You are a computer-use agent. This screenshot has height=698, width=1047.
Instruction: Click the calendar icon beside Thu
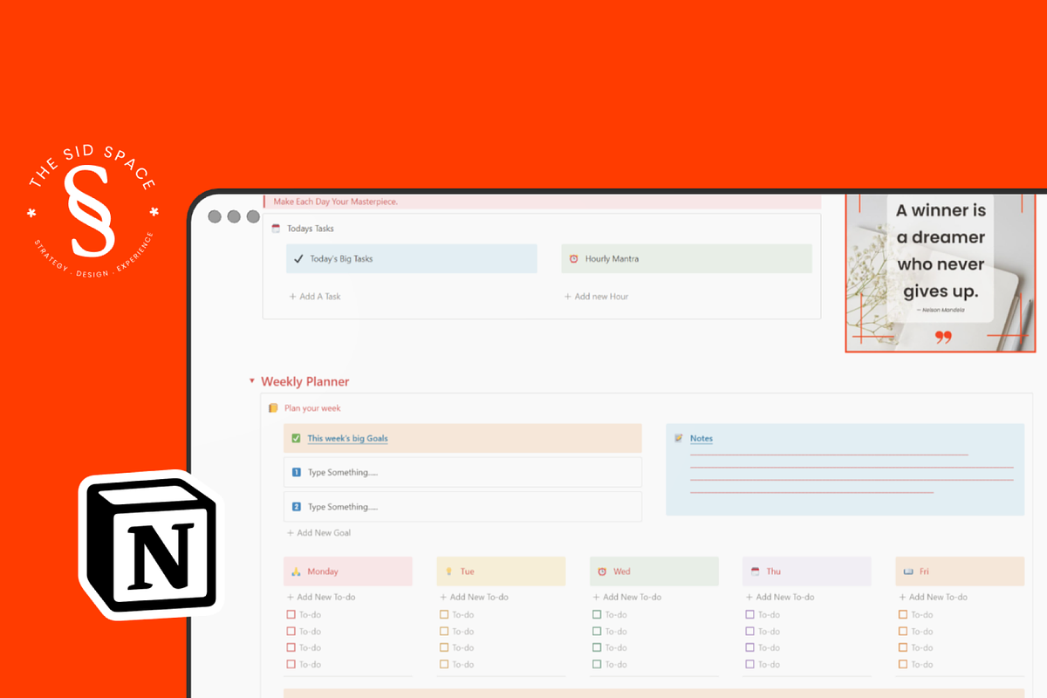(755, 571)
